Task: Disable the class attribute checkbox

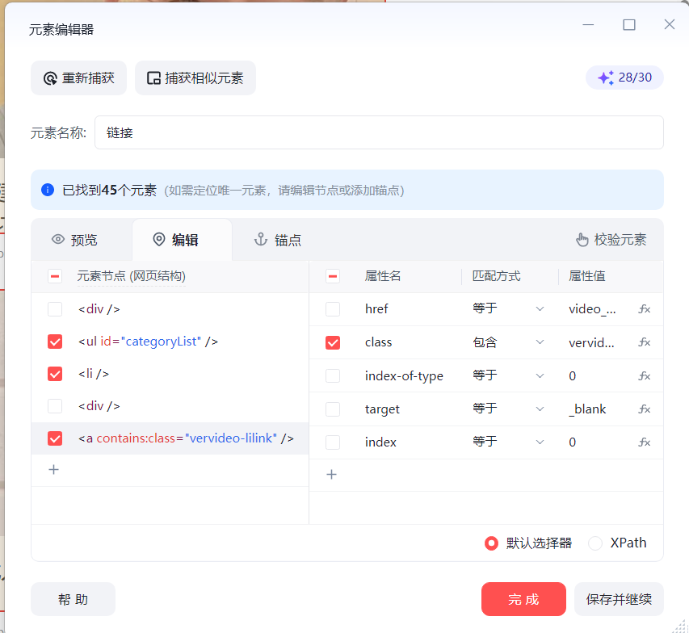Action: [x=333, y=342]
